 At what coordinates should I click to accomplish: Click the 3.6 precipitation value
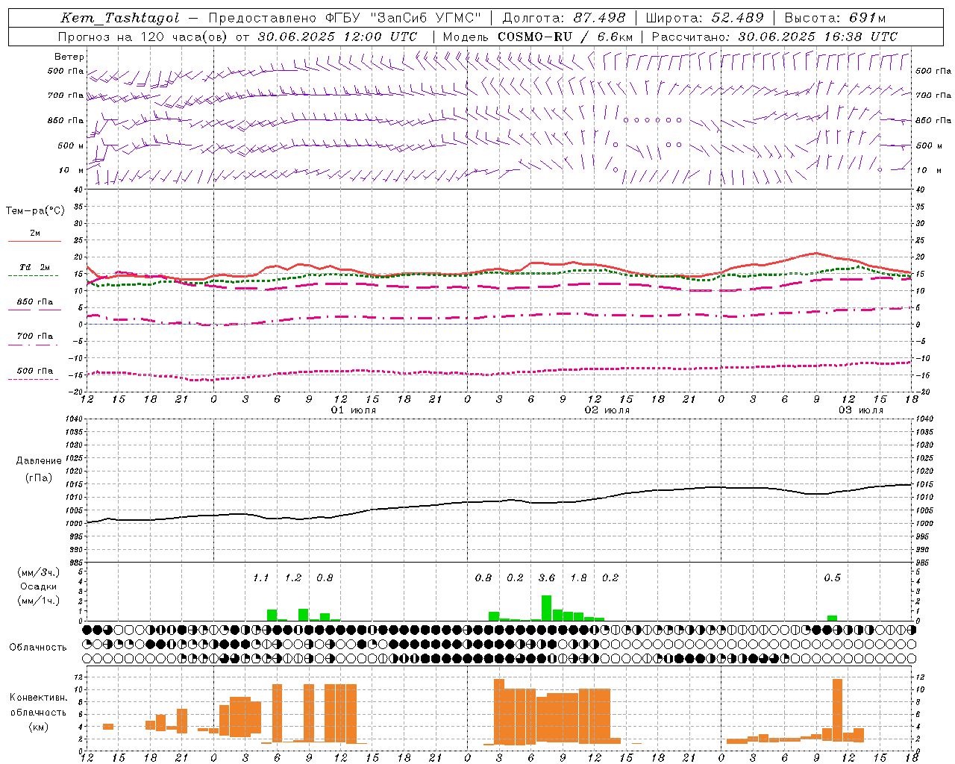(x=547, y=577)
